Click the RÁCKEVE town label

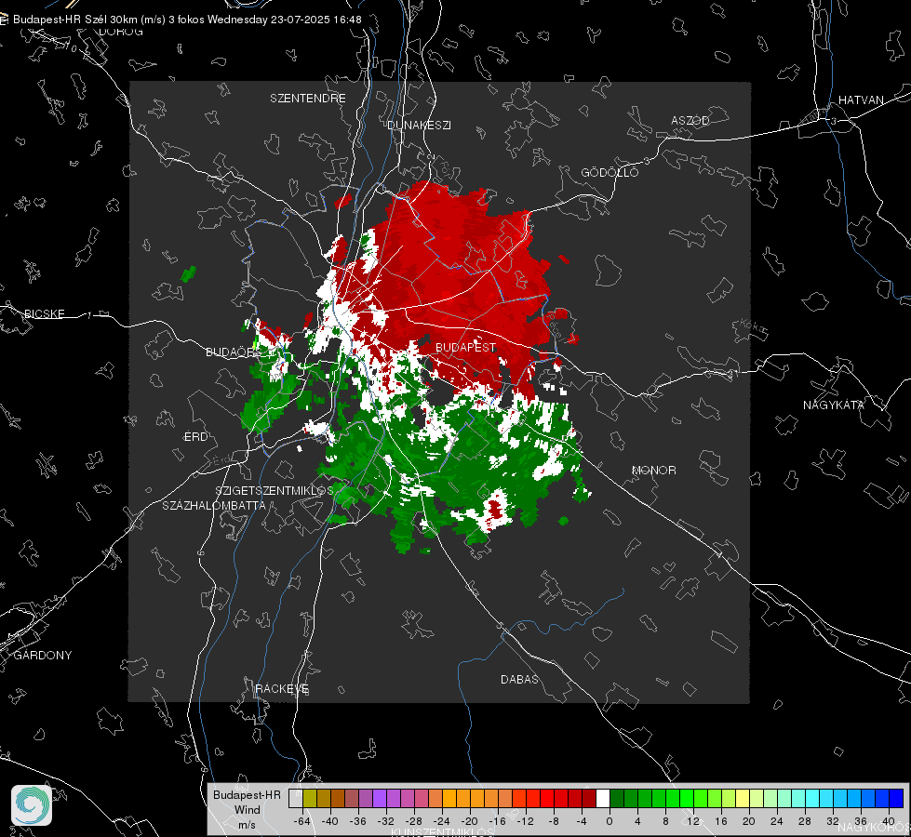282,689
